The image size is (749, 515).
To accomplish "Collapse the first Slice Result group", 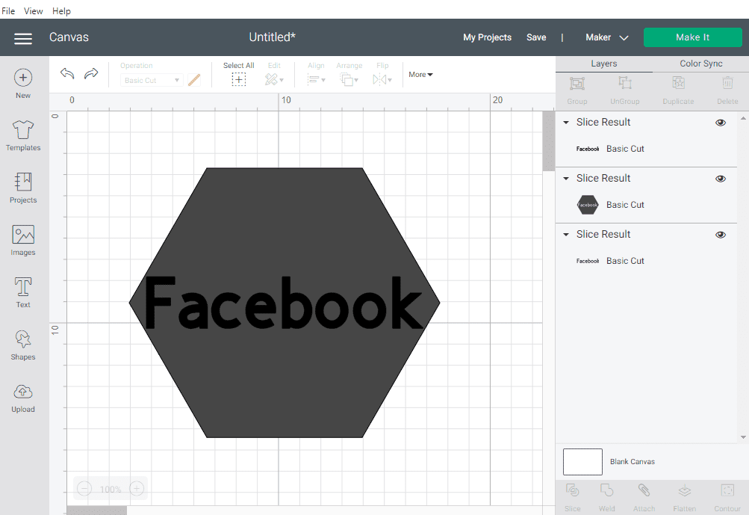I will tap(566, 123).
